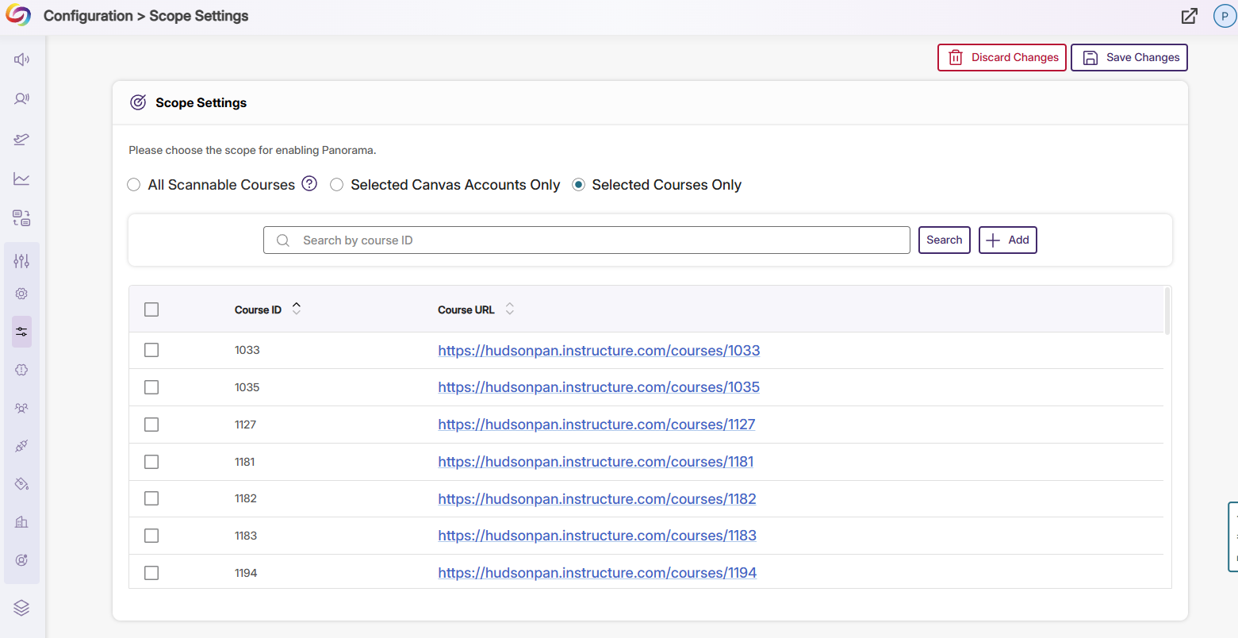Click course ID cell 1127
Viewport: 1238px width, 638px height.
pyautogui.click(x=246, y=425)
